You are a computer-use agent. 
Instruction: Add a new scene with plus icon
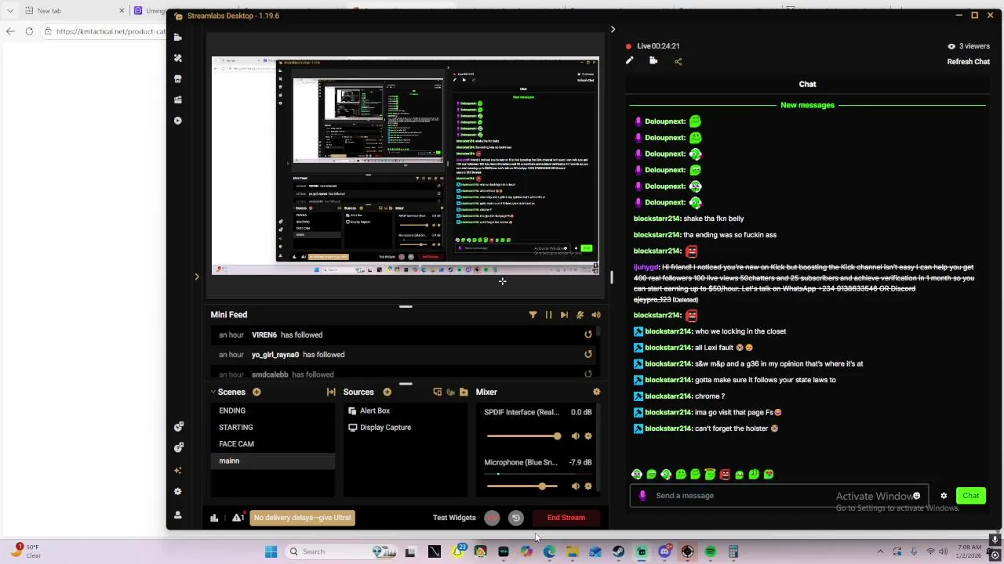(256, 392)
